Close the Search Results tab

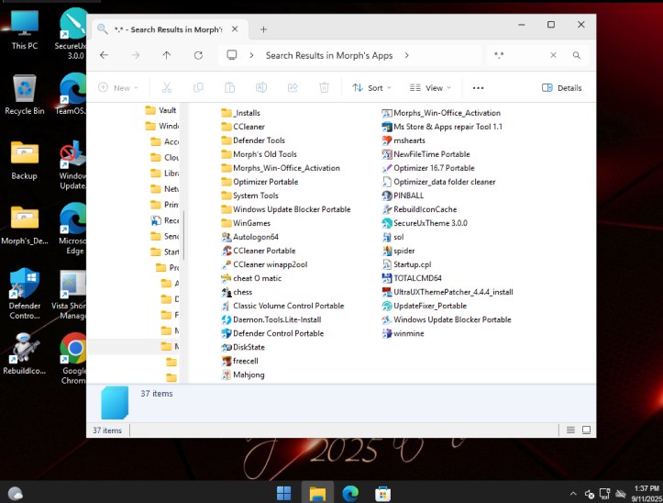[x=235, y=29]
